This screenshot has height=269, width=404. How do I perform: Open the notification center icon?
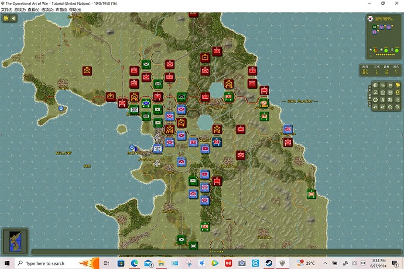395,263
